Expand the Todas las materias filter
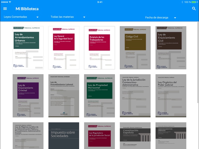 point(68,17)
